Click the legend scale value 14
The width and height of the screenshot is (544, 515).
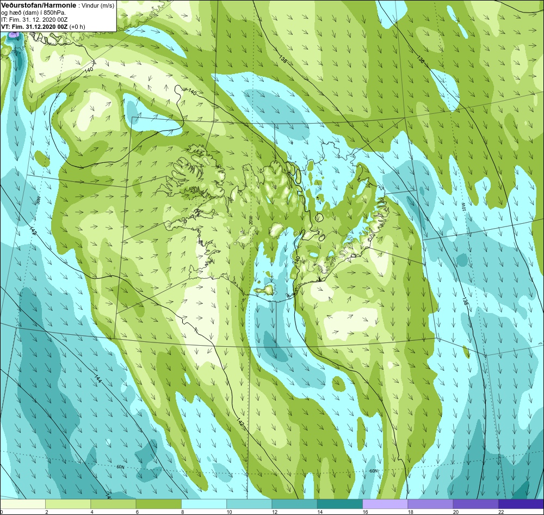(x=320, y=512)
